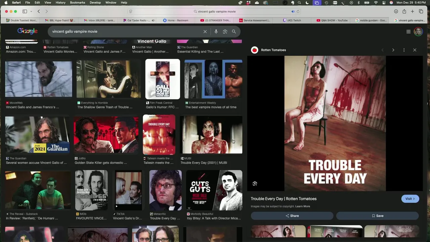
Task: Open Film Freak Central Gallo's Humor thumbnail
Action: click(163, 79)
